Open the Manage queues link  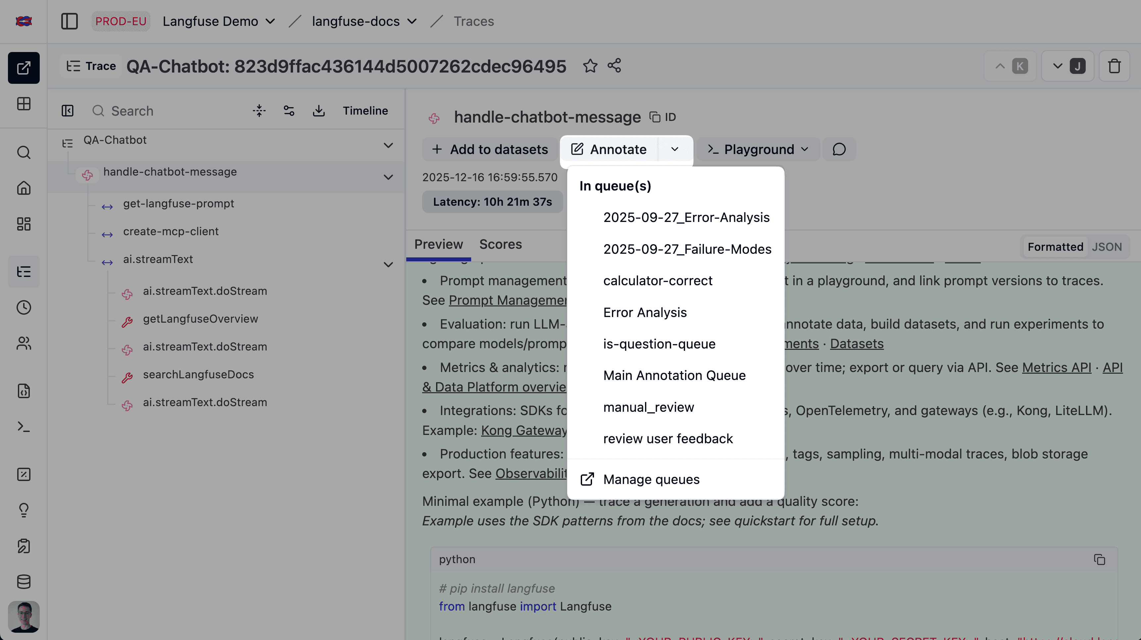coord(651,479)
